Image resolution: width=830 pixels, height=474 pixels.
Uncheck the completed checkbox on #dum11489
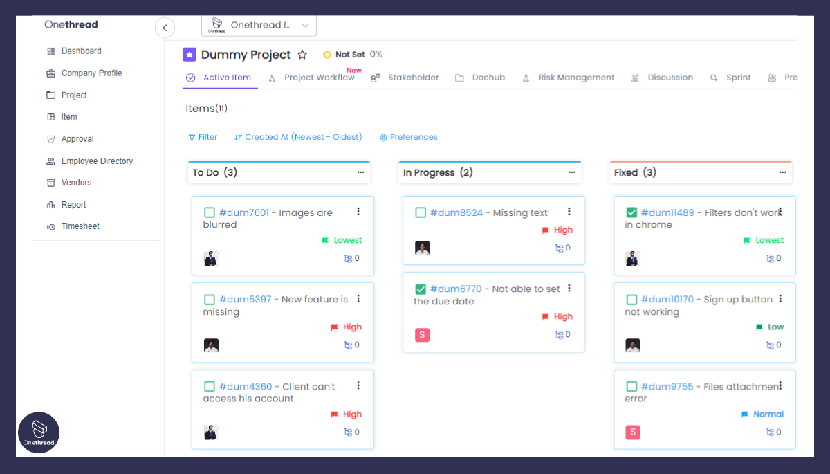tap(631, 212)
